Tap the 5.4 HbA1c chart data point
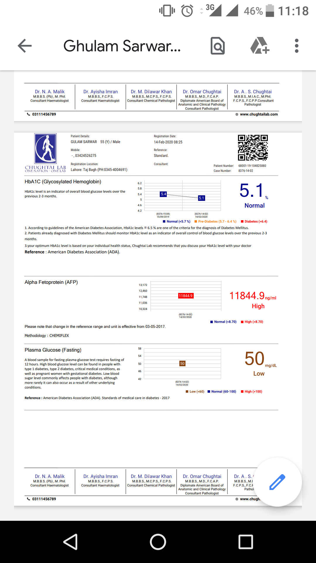The image size is (316, 563). click(x=163, y=194)
